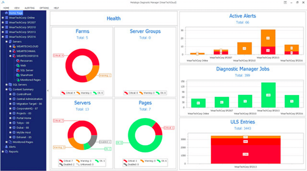Open the OPTIONS menu

click(x=44, y=8)
